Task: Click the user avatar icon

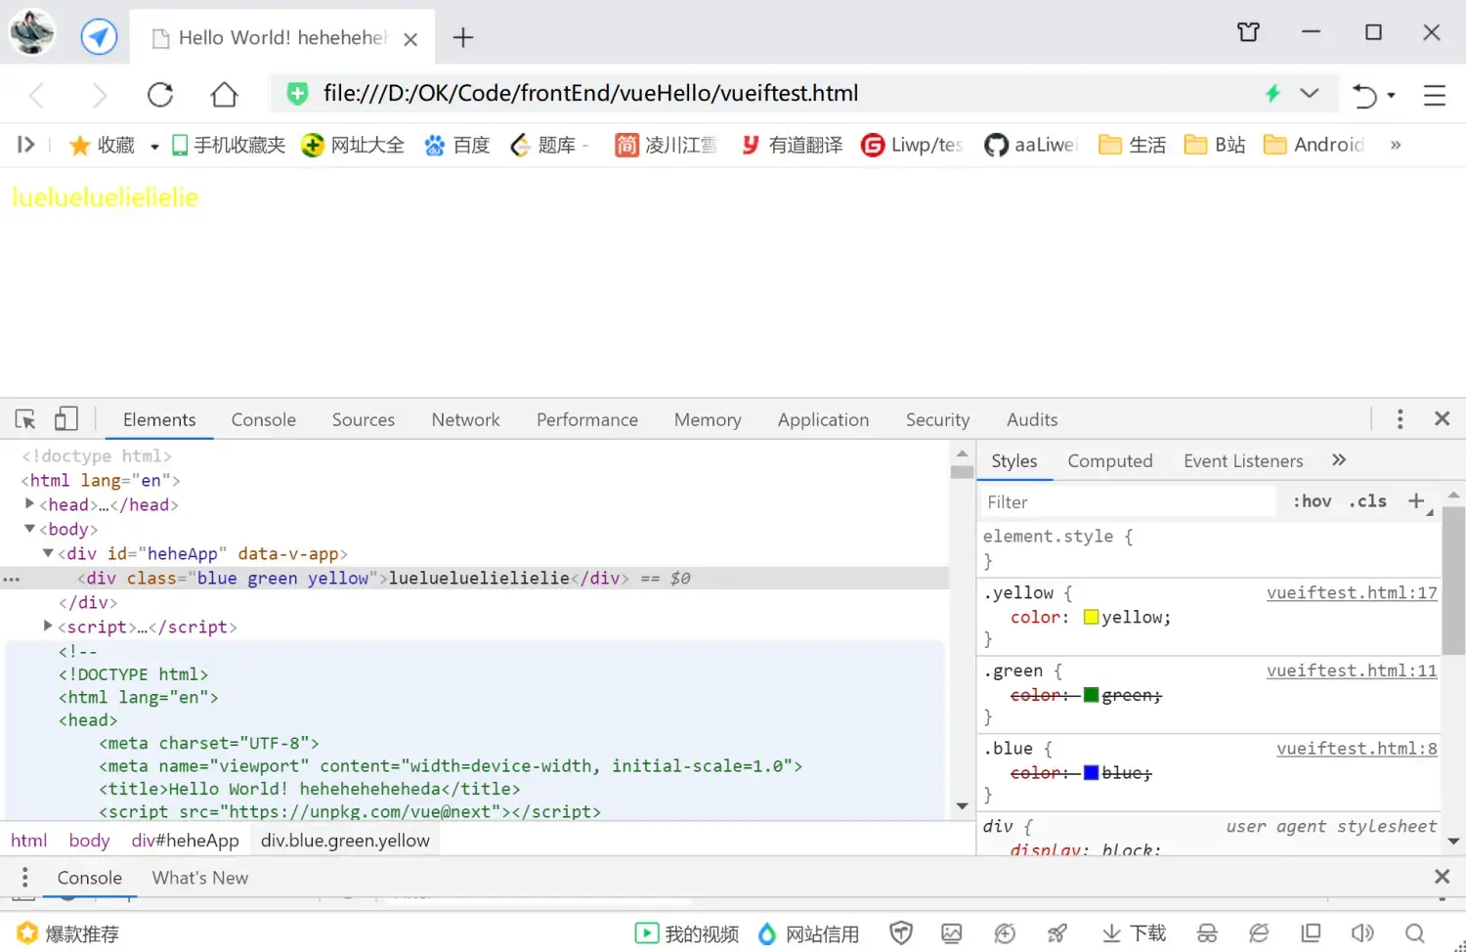Action: click(x=32, y=32)
